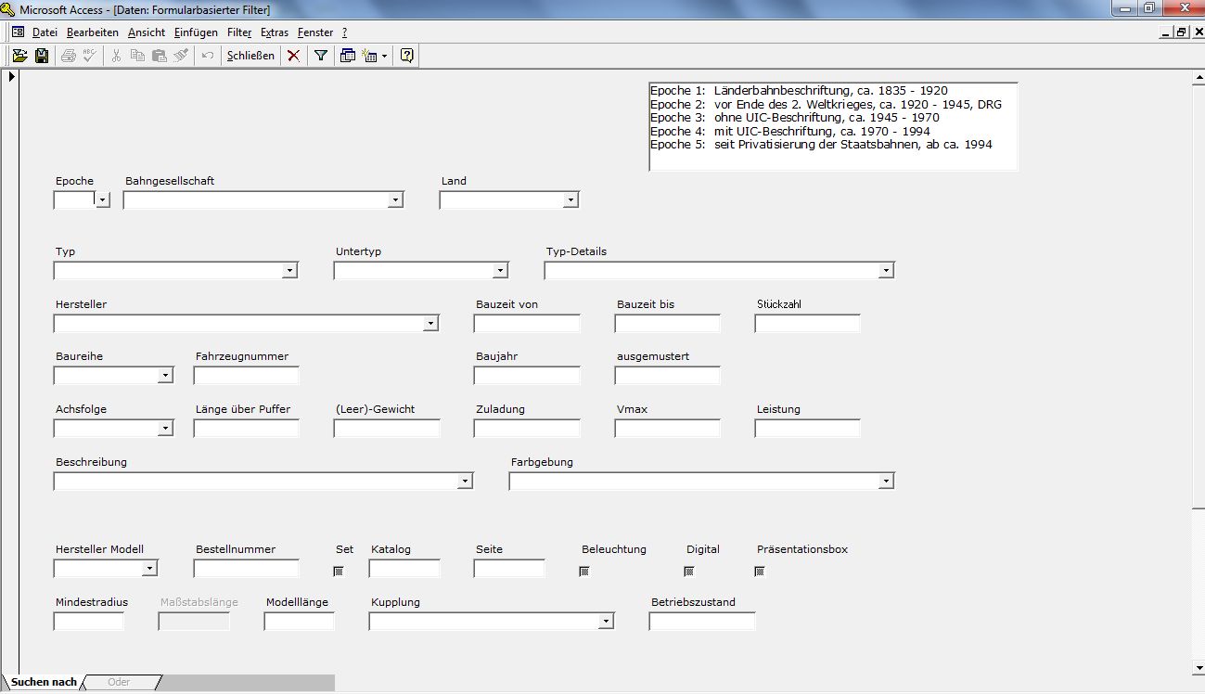Apply filter with the funnel icon
This screenshot has width=1205, height=694.
click(321, 56)
